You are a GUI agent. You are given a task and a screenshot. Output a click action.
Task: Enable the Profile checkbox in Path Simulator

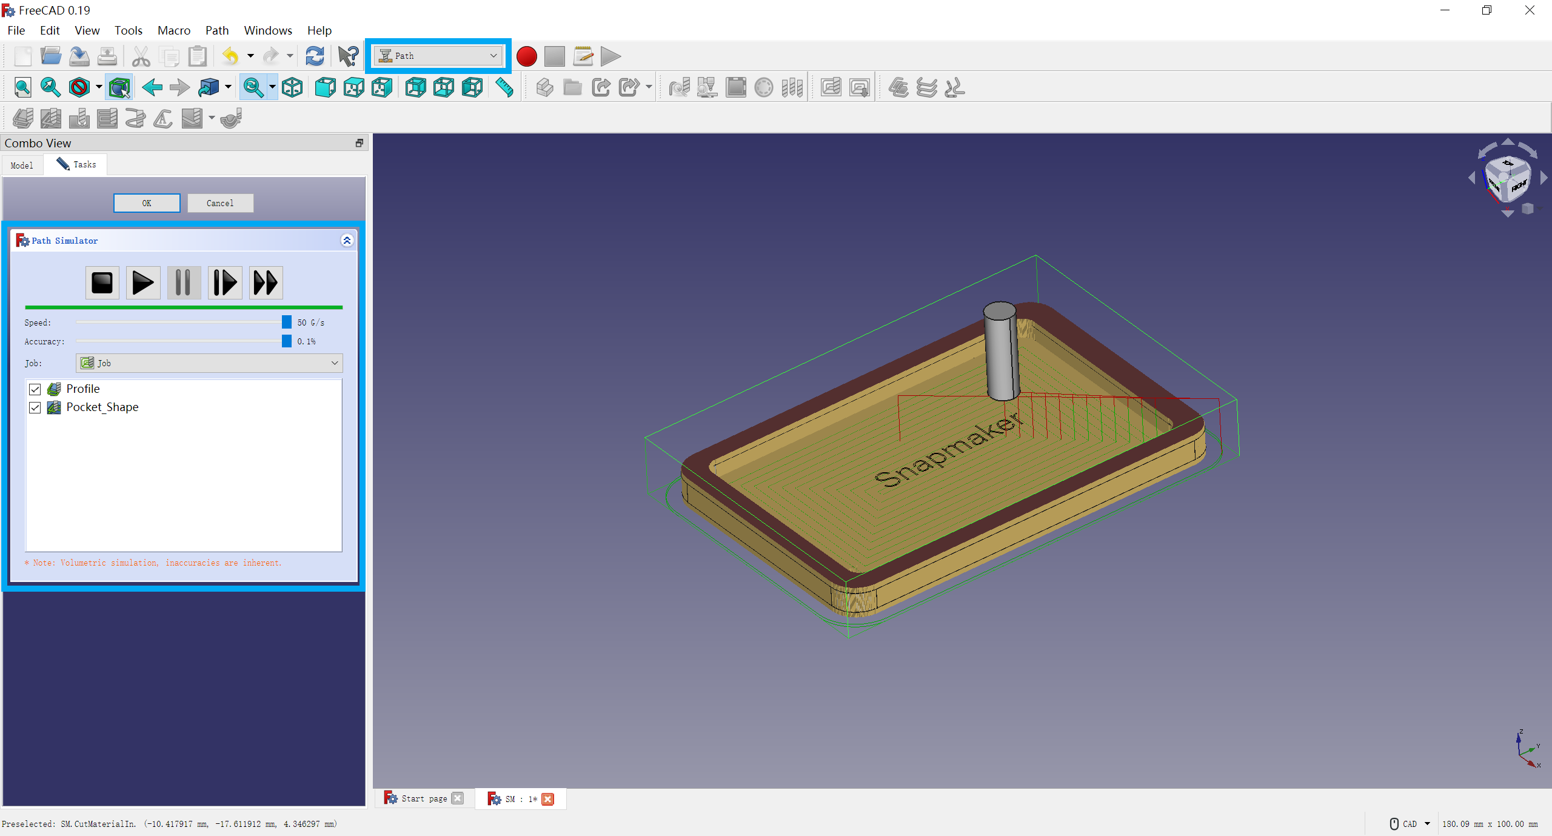tap(35, 389)
